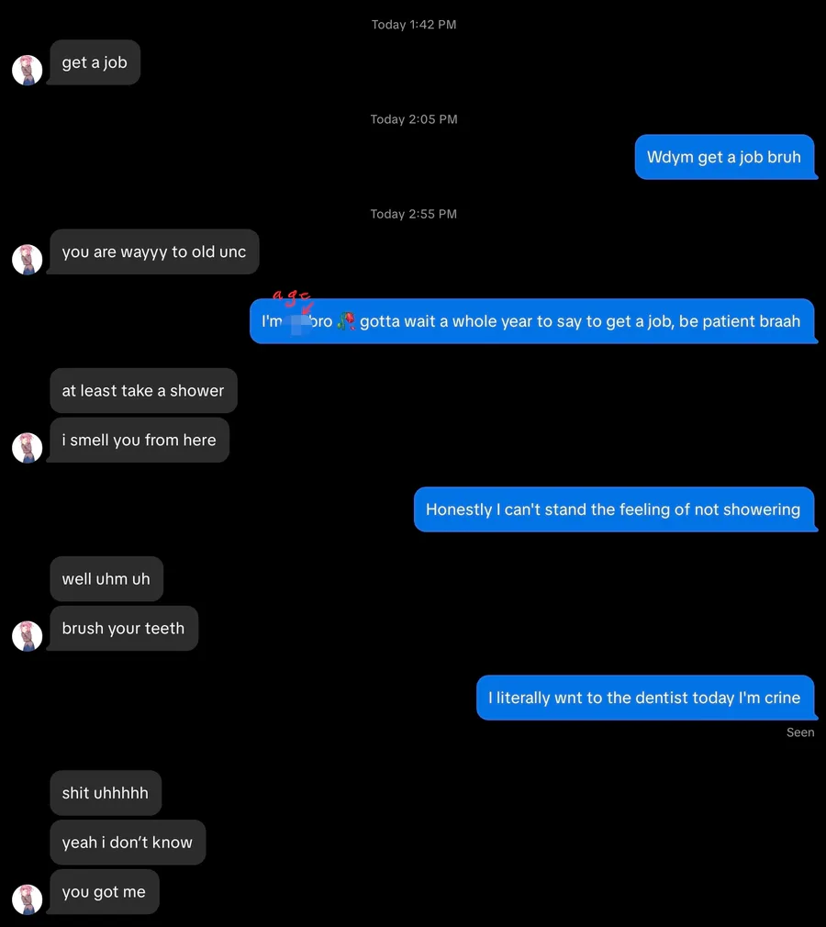Tap the avatar beside "i smell you from here"
Screen dimensions: 826x927
click(x=28, y=448)
